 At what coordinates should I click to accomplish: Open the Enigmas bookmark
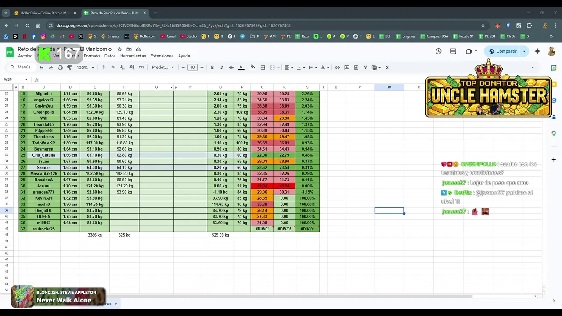pos(406,36)
